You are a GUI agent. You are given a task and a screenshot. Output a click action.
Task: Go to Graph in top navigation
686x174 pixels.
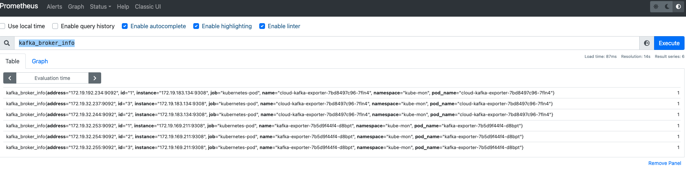(76, 7)
